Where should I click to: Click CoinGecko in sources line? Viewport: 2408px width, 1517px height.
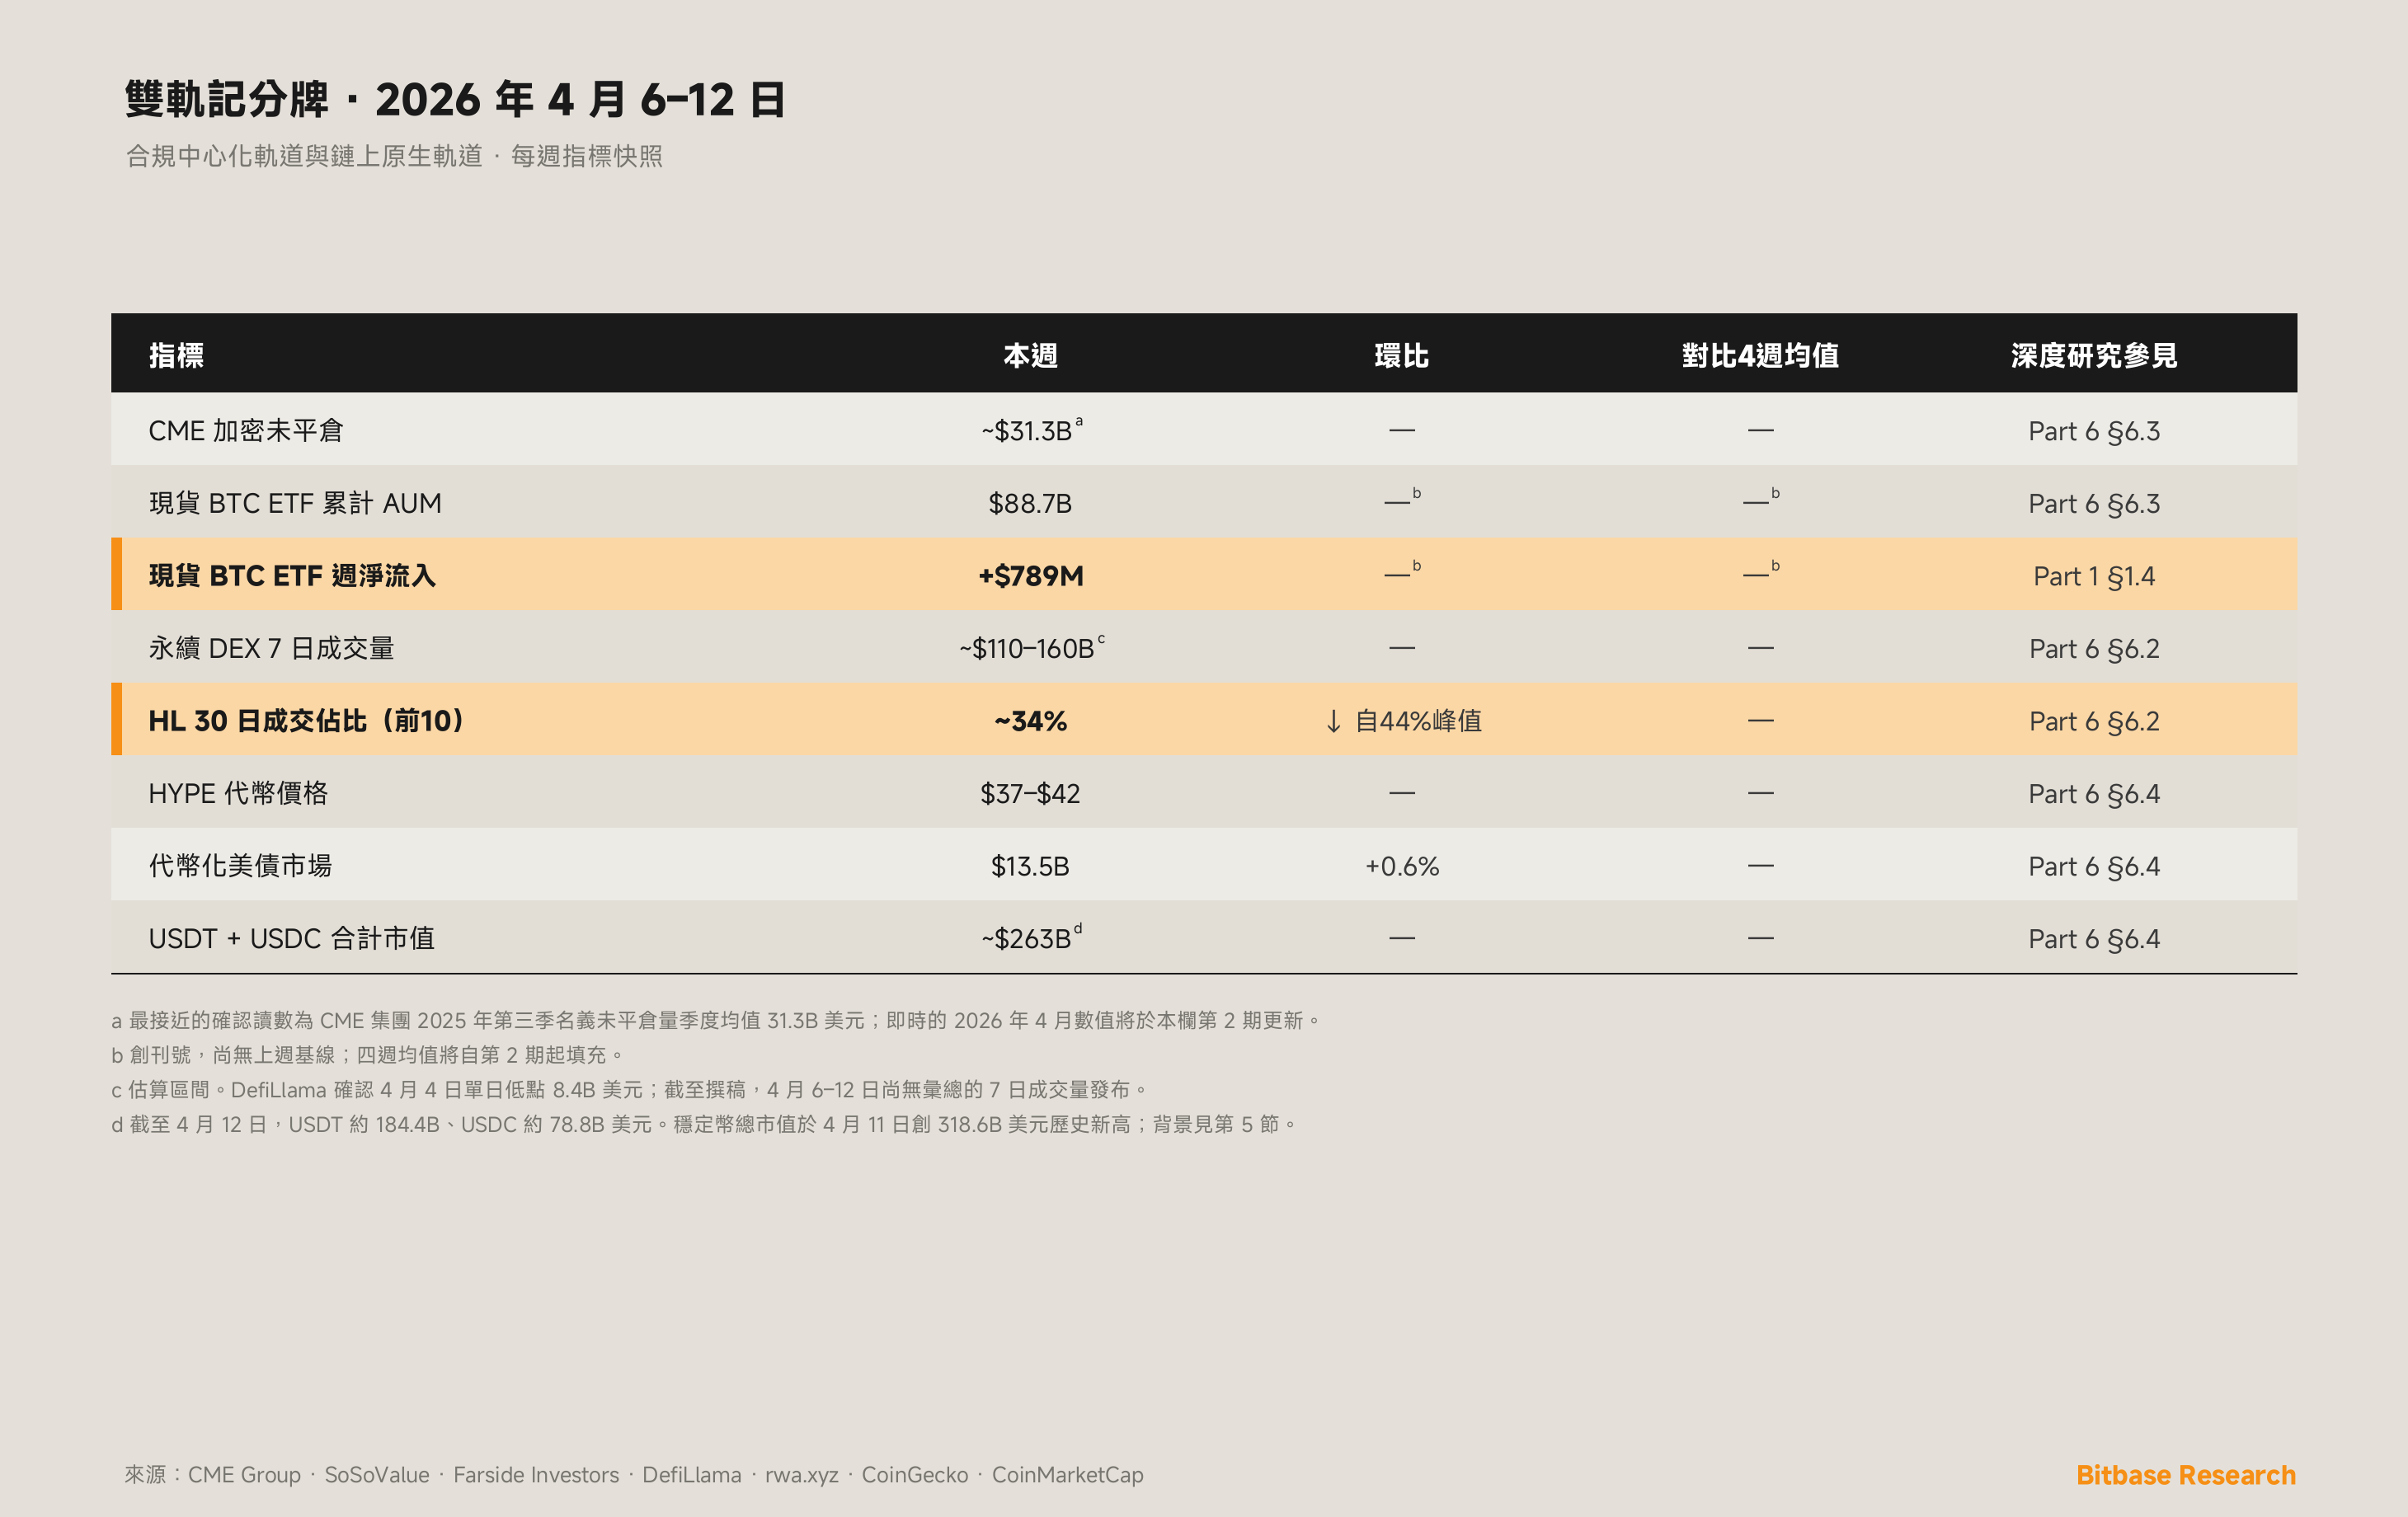click(915, 1475)
